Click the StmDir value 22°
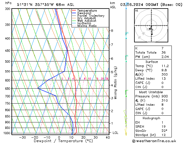Image resolution: width=185 pixels, height=143 pixels. (x=164, y=131)
